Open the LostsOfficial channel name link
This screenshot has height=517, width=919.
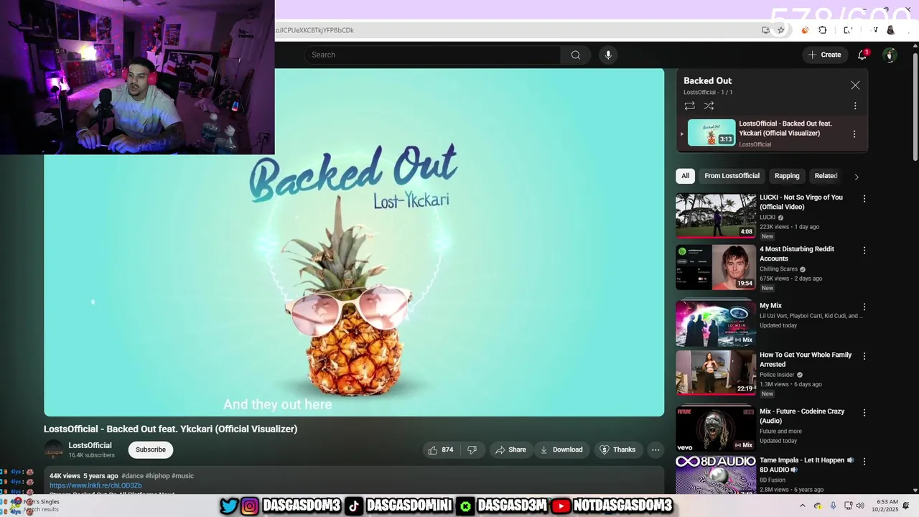coord(90,445)
